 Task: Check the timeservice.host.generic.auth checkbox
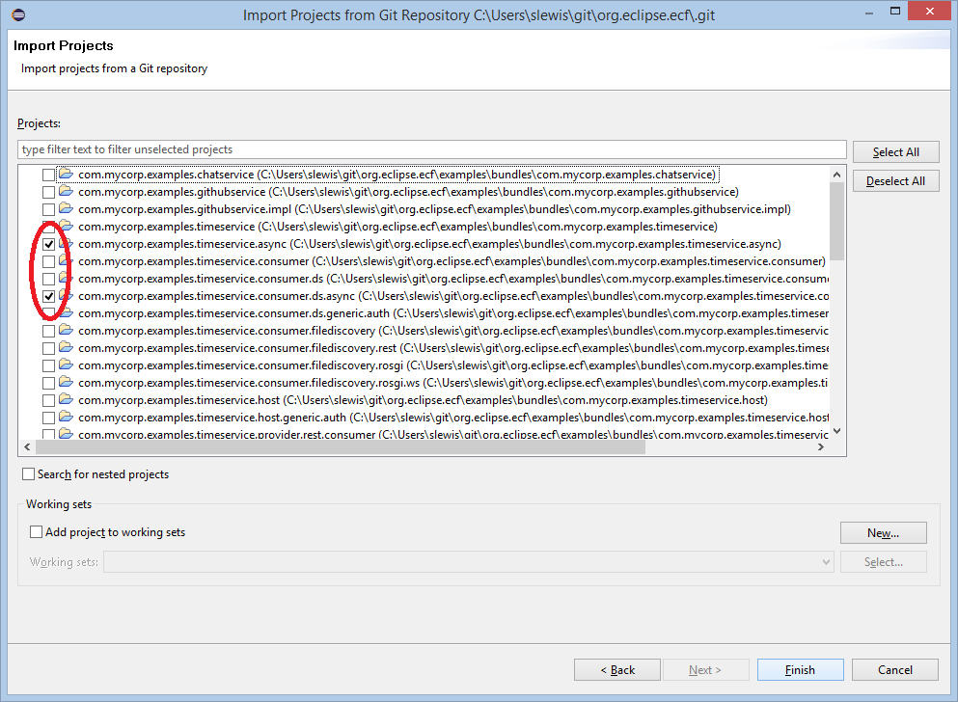[48, 418]
